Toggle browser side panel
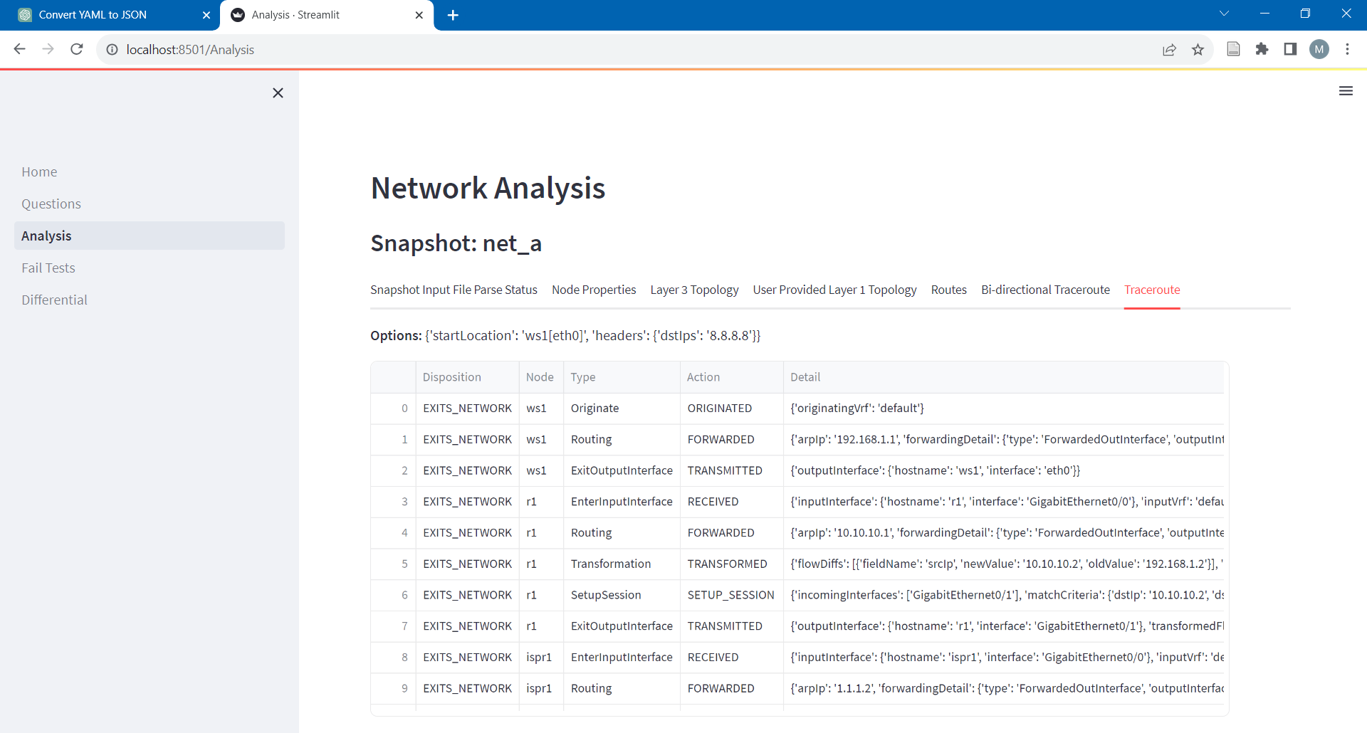Screen dimensions: 1367x733 coord(1290,49)
